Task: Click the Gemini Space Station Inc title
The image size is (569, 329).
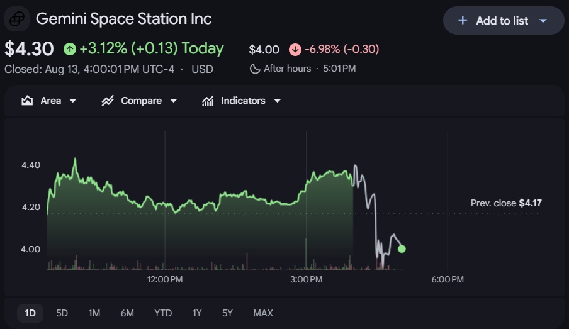Action: 124,19
